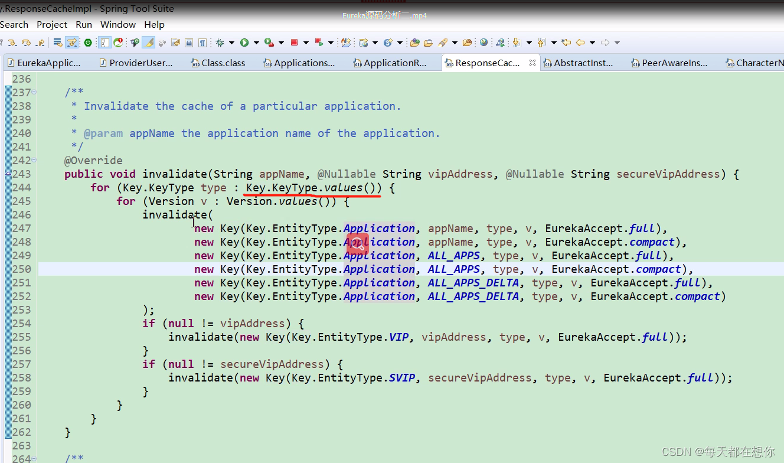Open the External Tools dropdown arrow
Screen dimensions: 784x463
coord(281,43)
